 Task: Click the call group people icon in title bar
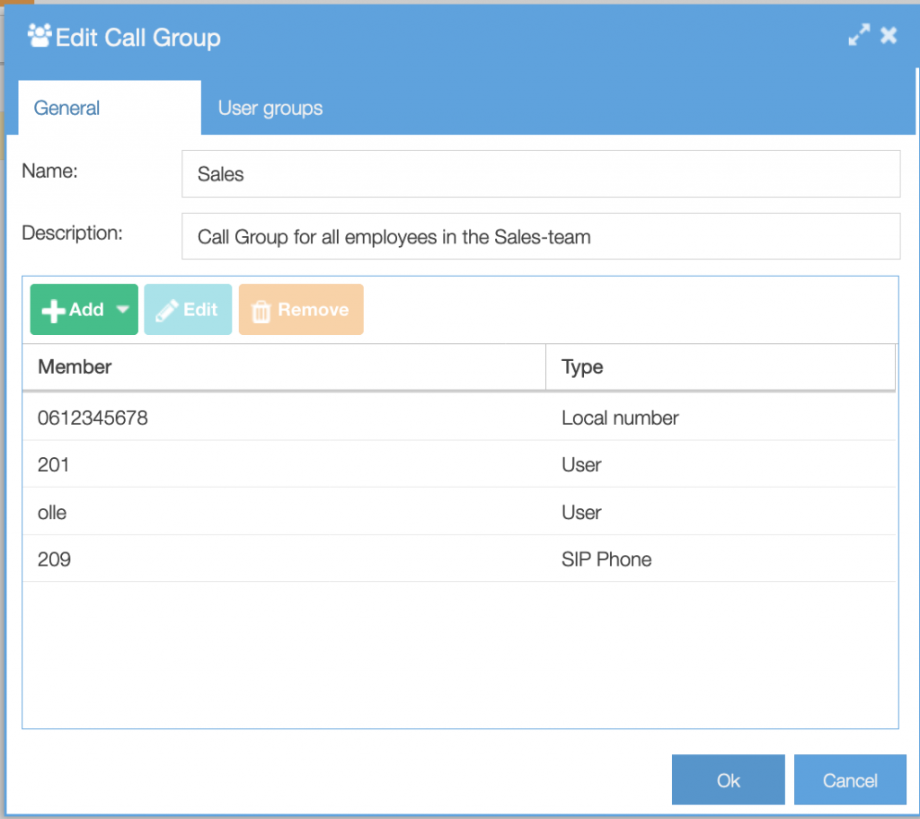(x=39, y=36)
